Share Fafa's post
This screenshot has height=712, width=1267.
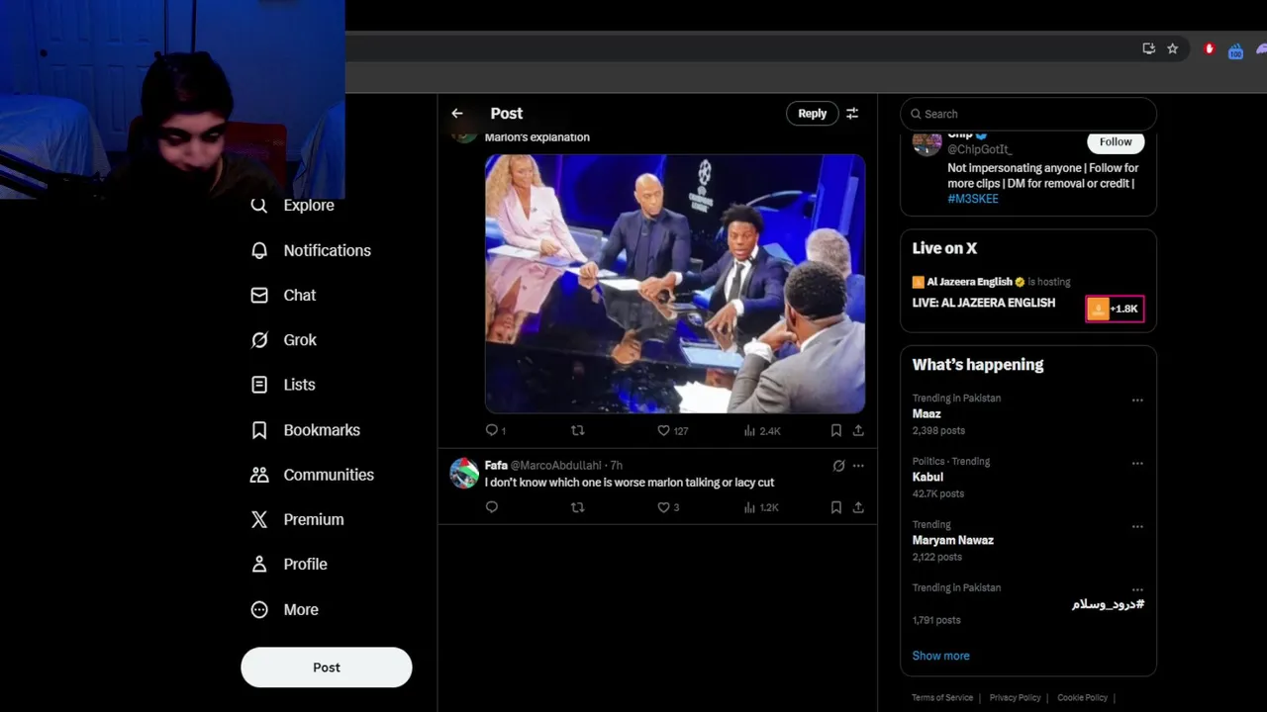coord(858,507)
